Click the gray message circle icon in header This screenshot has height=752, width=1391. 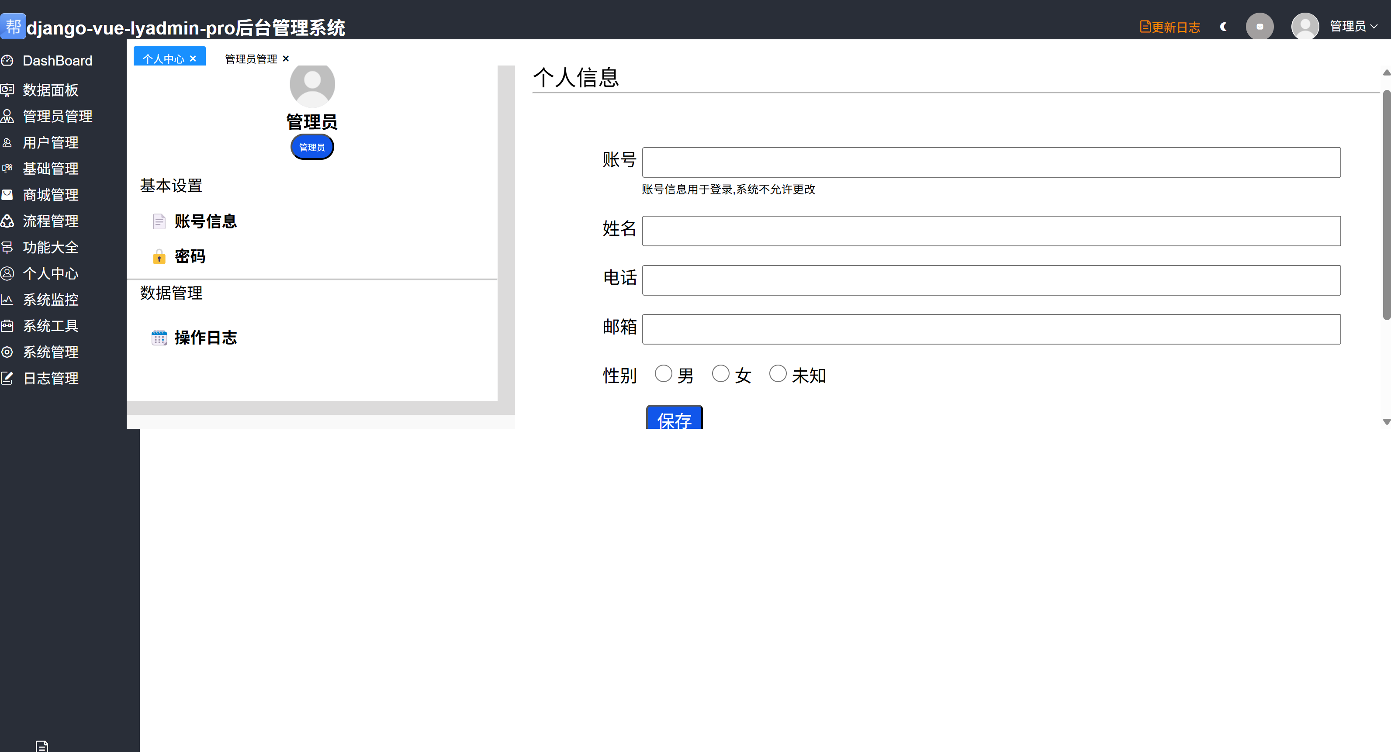coord(1259,27)
